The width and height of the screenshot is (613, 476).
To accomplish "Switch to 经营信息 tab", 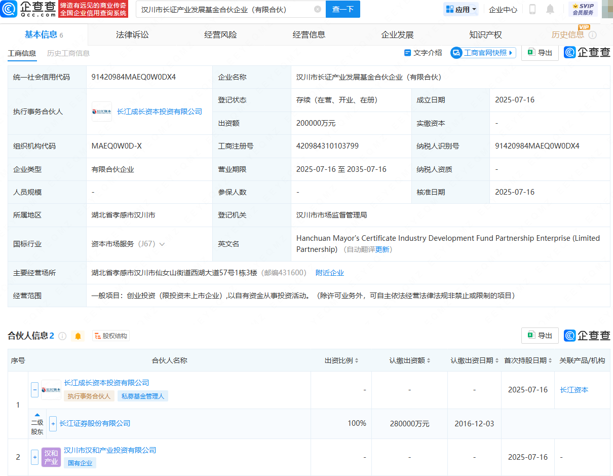I will (309, 34).
